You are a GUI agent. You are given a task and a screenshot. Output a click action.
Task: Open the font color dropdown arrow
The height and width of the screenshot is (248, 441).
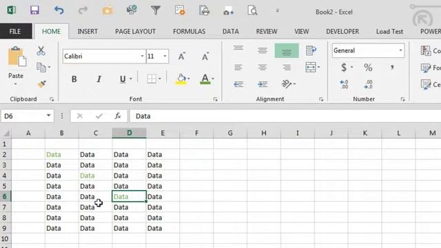point(213,79)
